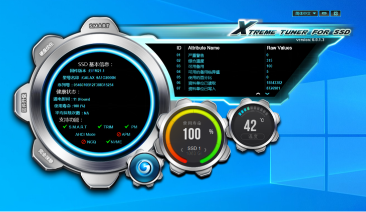
Task: Click the 温度 label button
Action: (x=253, y=136)
